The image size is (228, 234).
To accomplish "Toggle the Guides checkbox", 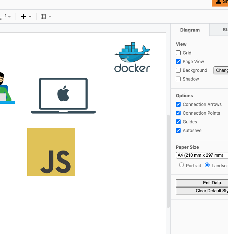I will [178, 122].
